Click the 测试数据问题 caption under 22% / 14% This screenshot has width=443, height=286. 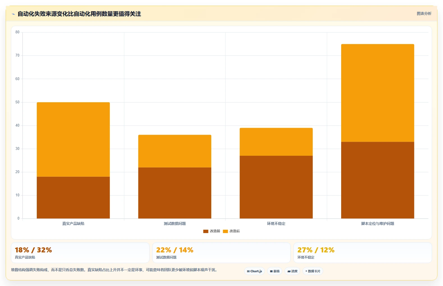(166, 257)
